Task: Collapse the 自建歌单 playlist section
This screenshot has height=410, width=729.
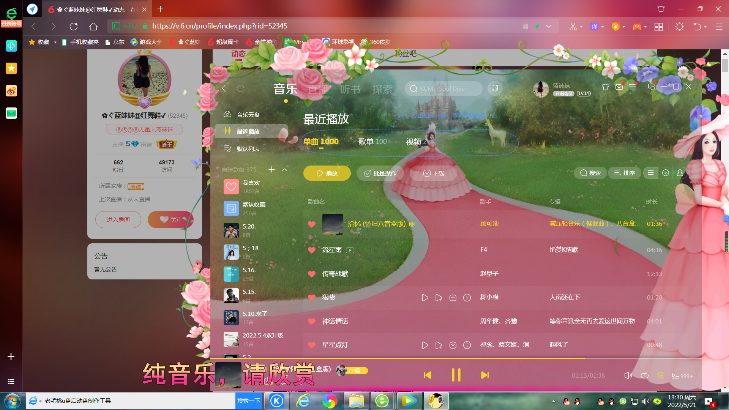Action: pyautogui.click(x=284, y=170)
